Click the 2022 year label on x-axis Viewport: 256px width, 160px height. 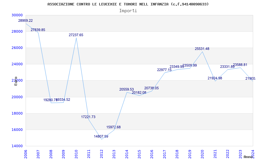[228, 154]
